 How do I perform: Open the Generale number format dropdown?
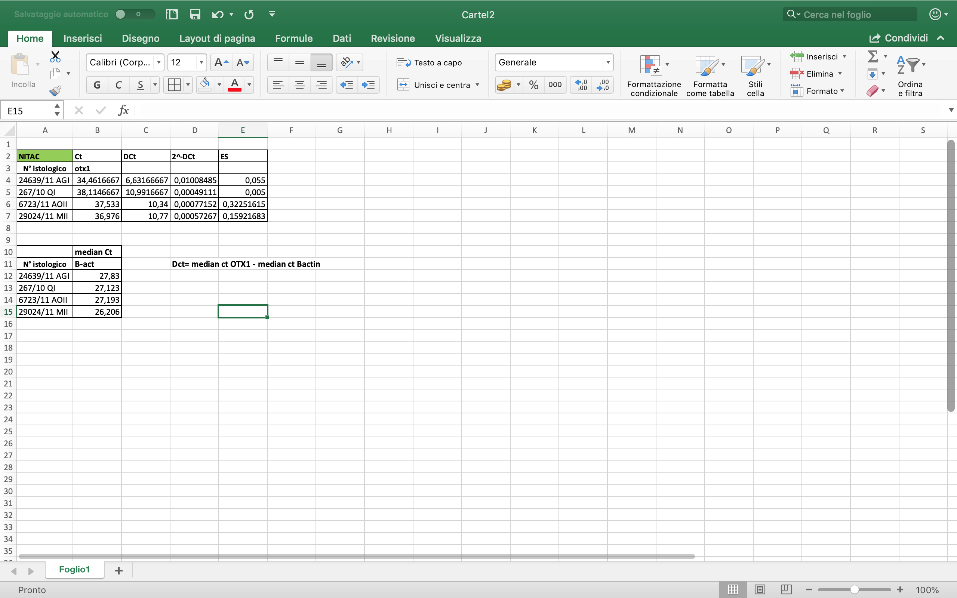(x=608, y=62)
